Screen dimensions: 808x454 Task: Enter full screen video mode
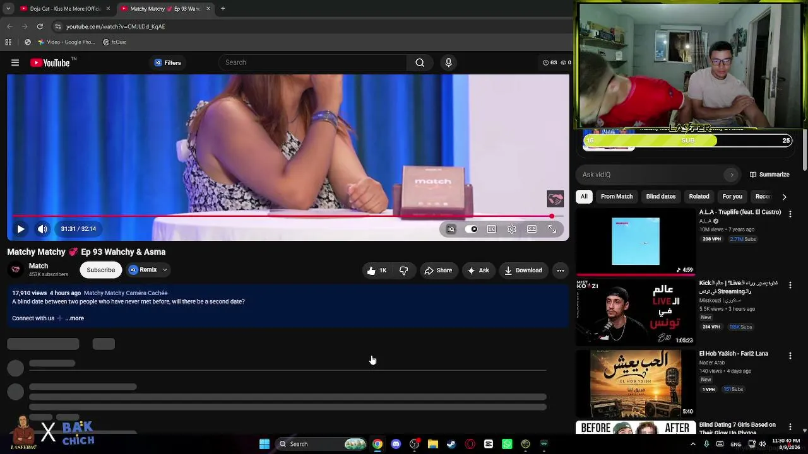552,229
